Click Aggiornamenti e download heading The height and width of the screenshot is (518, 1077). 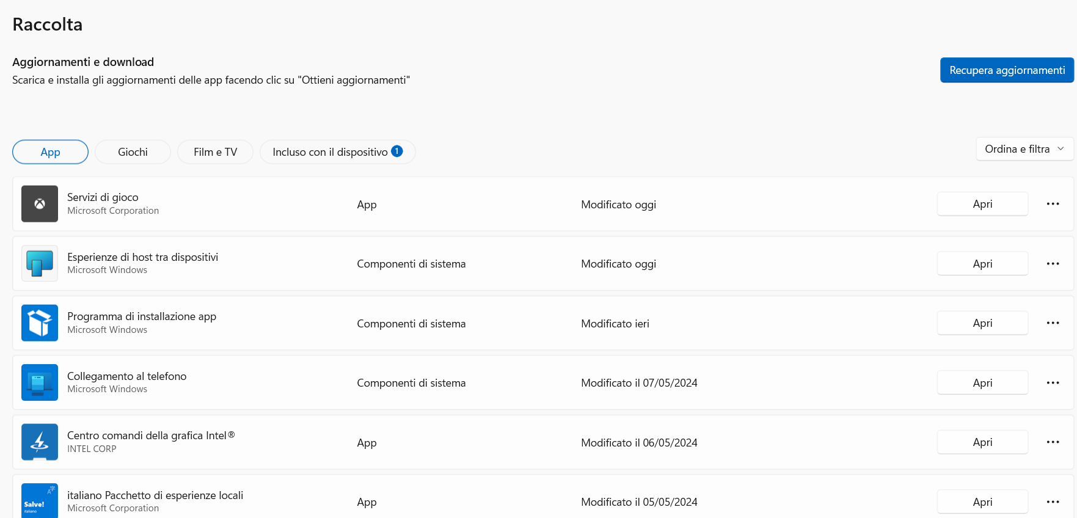click(x=83, y=62)
